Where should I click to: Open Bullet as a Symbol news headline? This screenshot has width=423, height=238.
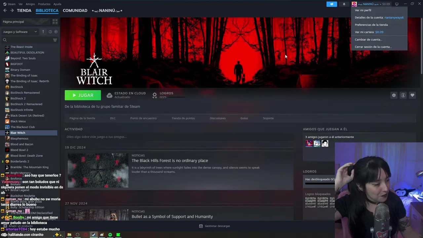coord(172,217)
